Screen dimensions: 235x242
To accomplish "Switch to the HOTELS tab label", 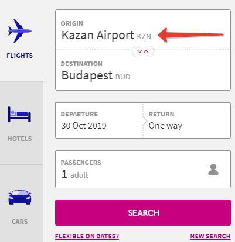I will (x=20, y=139).
